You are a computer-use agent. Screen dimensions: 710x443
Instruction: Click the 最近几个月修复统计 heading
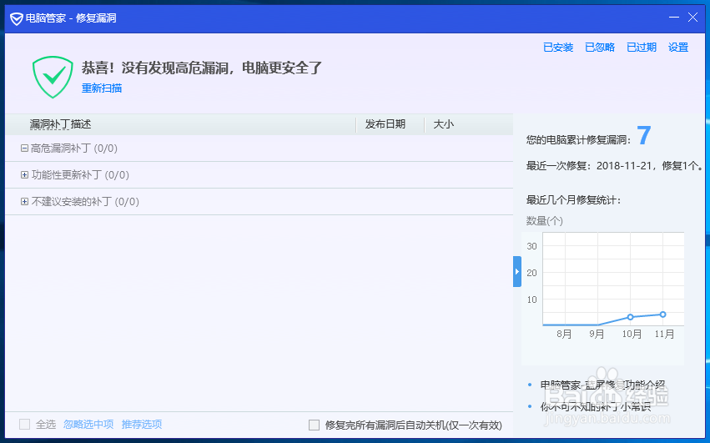(573, 199)
